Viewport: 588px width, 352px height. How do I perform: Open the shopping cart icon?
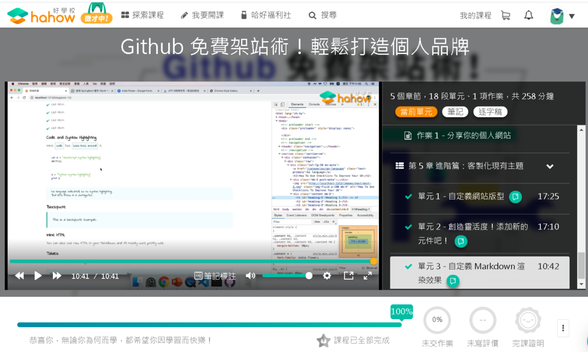[x=505, y=15]
